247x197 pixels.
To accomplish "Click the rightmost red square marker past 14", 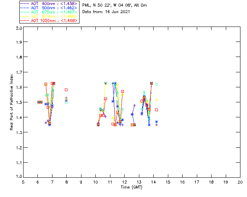I will click(156, 110).
